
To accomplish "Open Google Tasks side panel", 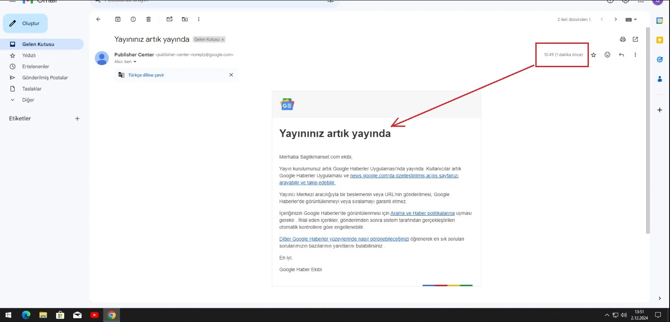I will click(x=660, y=59).
